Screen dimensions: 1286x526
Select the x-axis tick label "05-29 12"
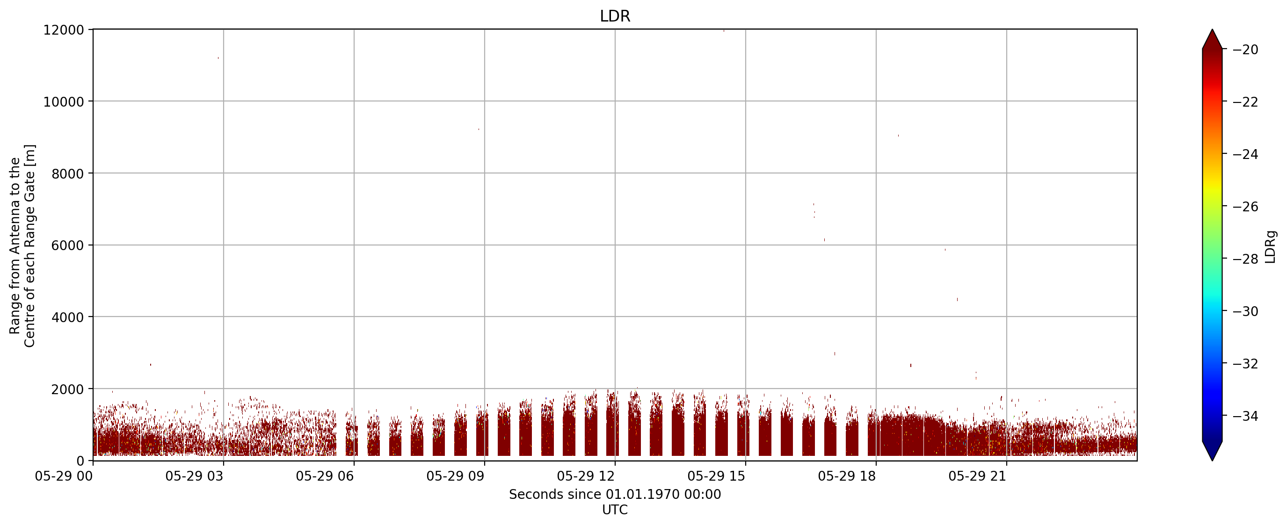(x=586, y=476)
